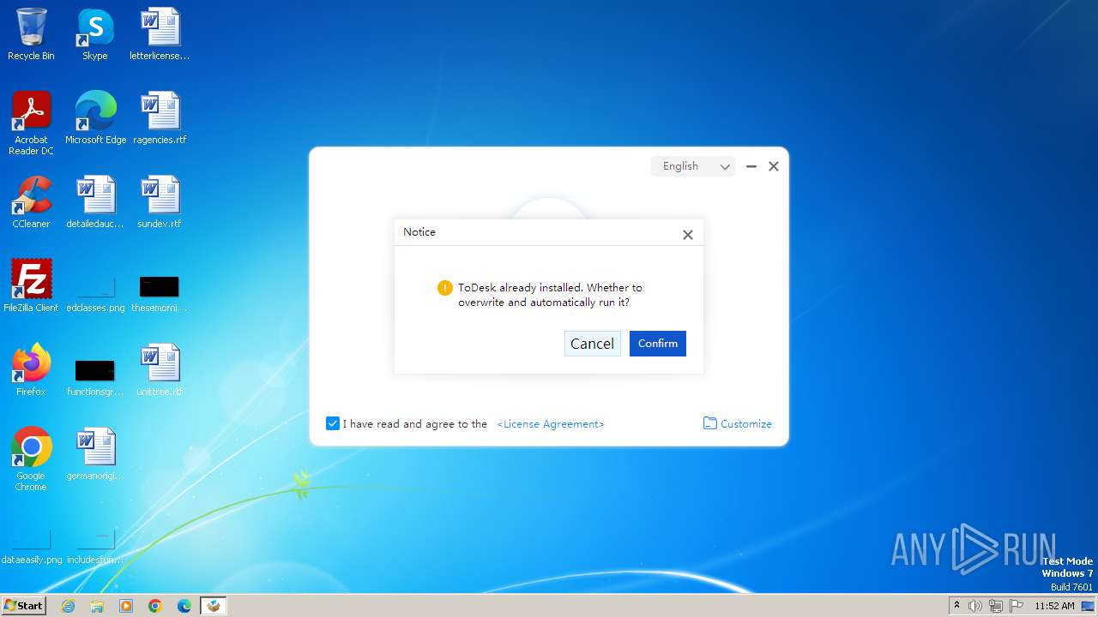Open FileZilla Client shortcut
Viewport: 1098px width, 617px height.
pos(31,286)
